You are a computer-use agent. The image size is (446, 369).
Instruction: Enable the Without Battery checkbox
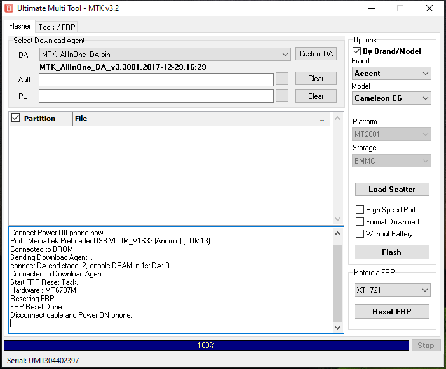coord(360,233)
